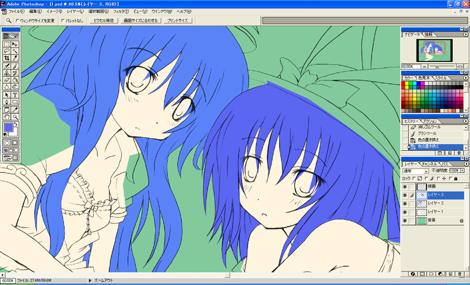
Task: Select the Airbrush tool
Action: click(7, 66)
